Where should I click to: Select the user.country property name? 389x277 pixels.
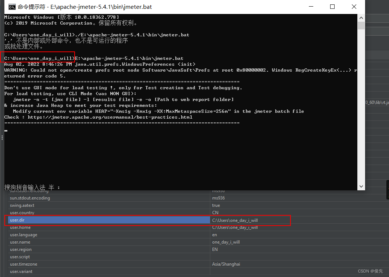point(22,213)
